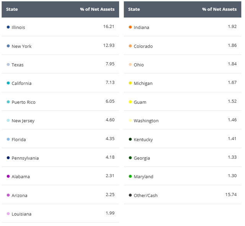The width and height of the screenshot is (245, 226).
Task: Click the right table % of Net Assets header
Action: pos(219,9)
